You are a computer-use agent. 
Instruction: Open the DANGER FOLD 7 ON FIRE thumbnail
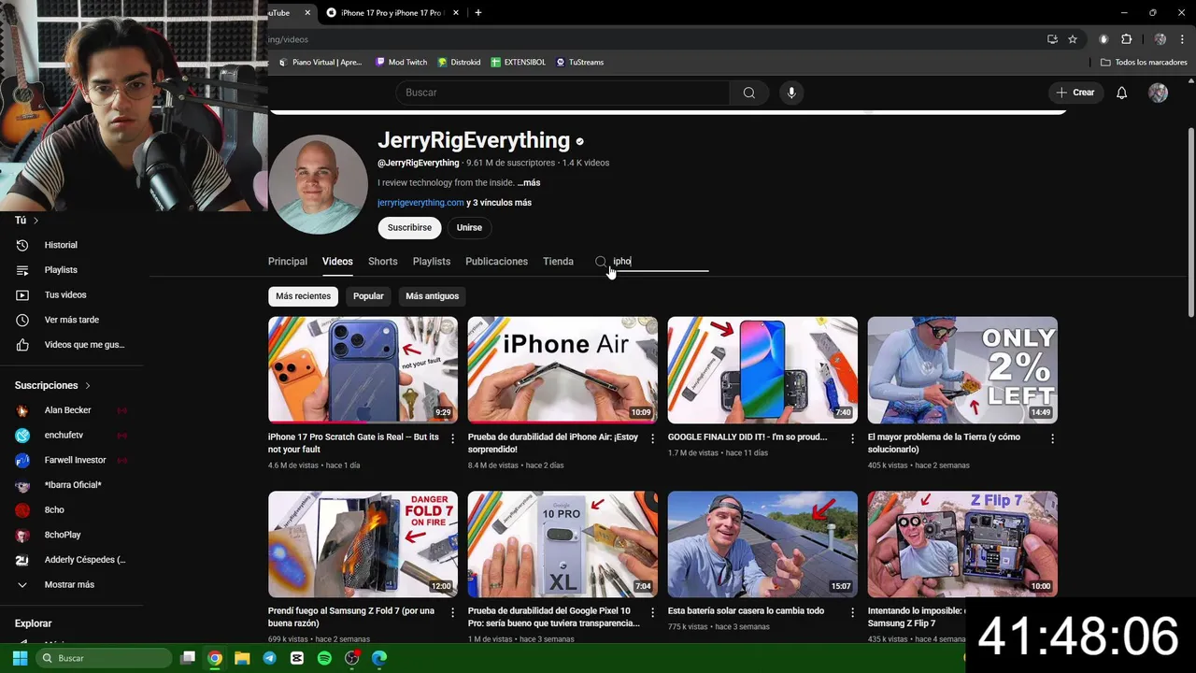coord(363,544)
